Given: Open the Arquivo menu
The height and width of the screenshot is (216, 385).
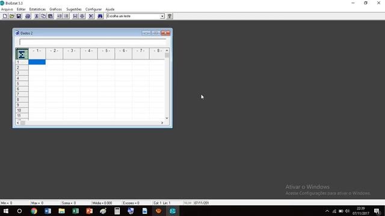Looking at the screenshot, I should tap(7, 10).
